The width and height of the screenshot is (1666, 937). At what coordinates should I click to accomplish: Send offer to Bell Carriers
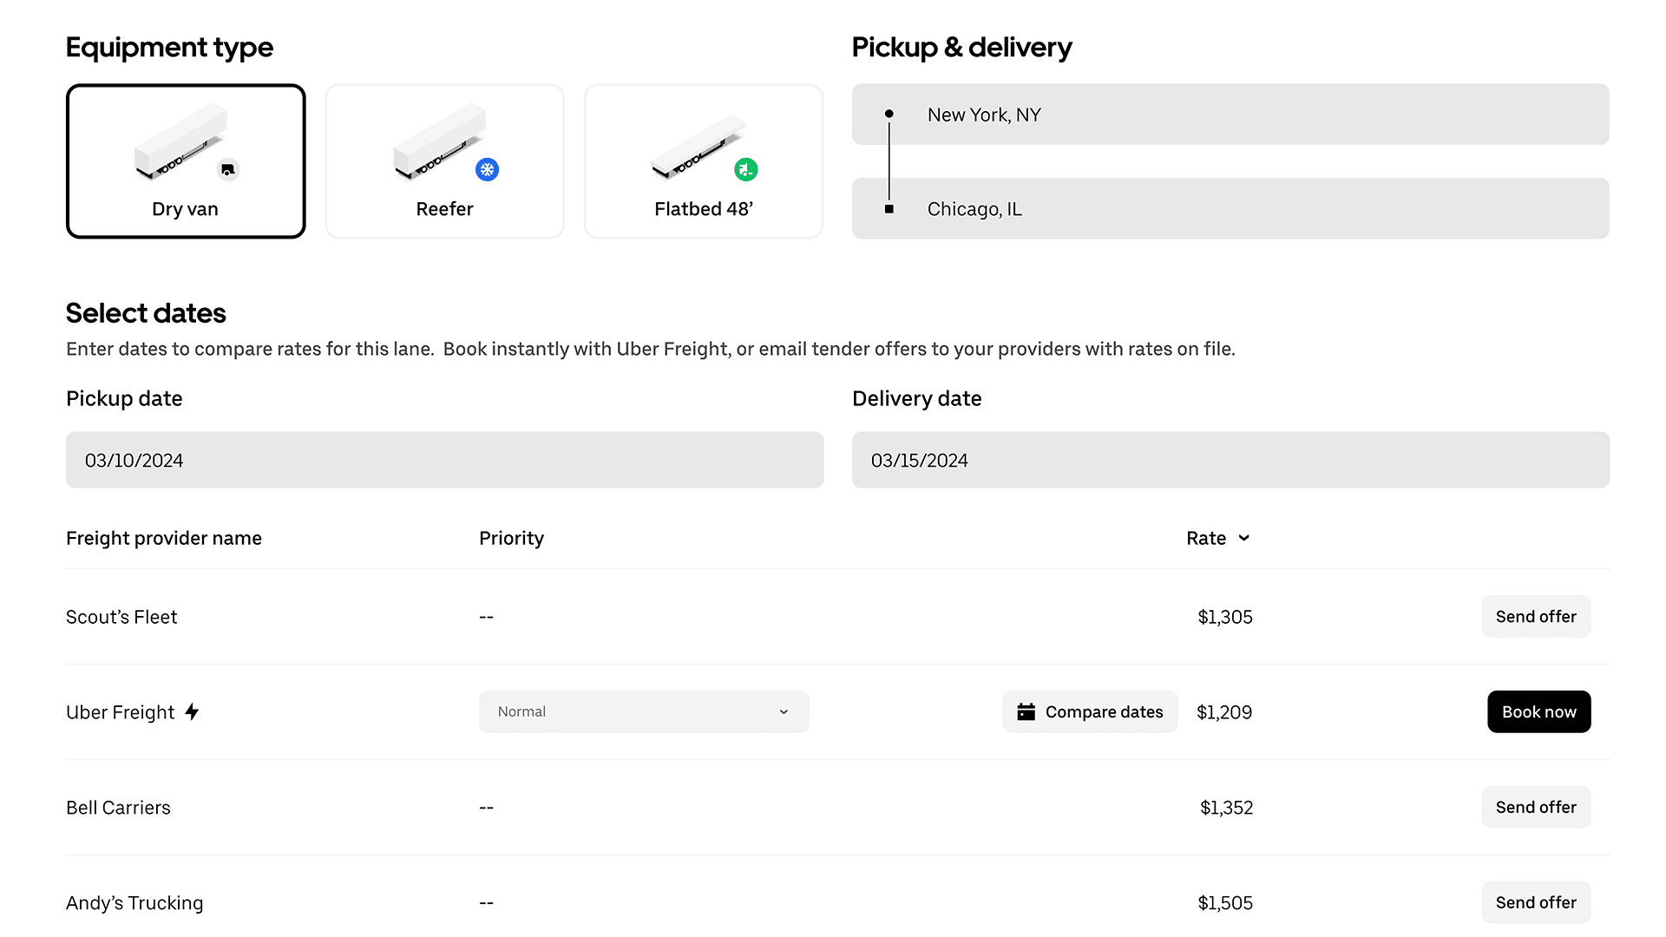point(1535,807)
